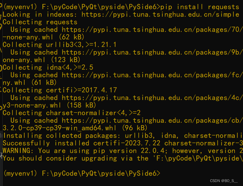243x186 pixels.
Task: Click the wheel line showing (158 kB)
Action: (49, 105)
